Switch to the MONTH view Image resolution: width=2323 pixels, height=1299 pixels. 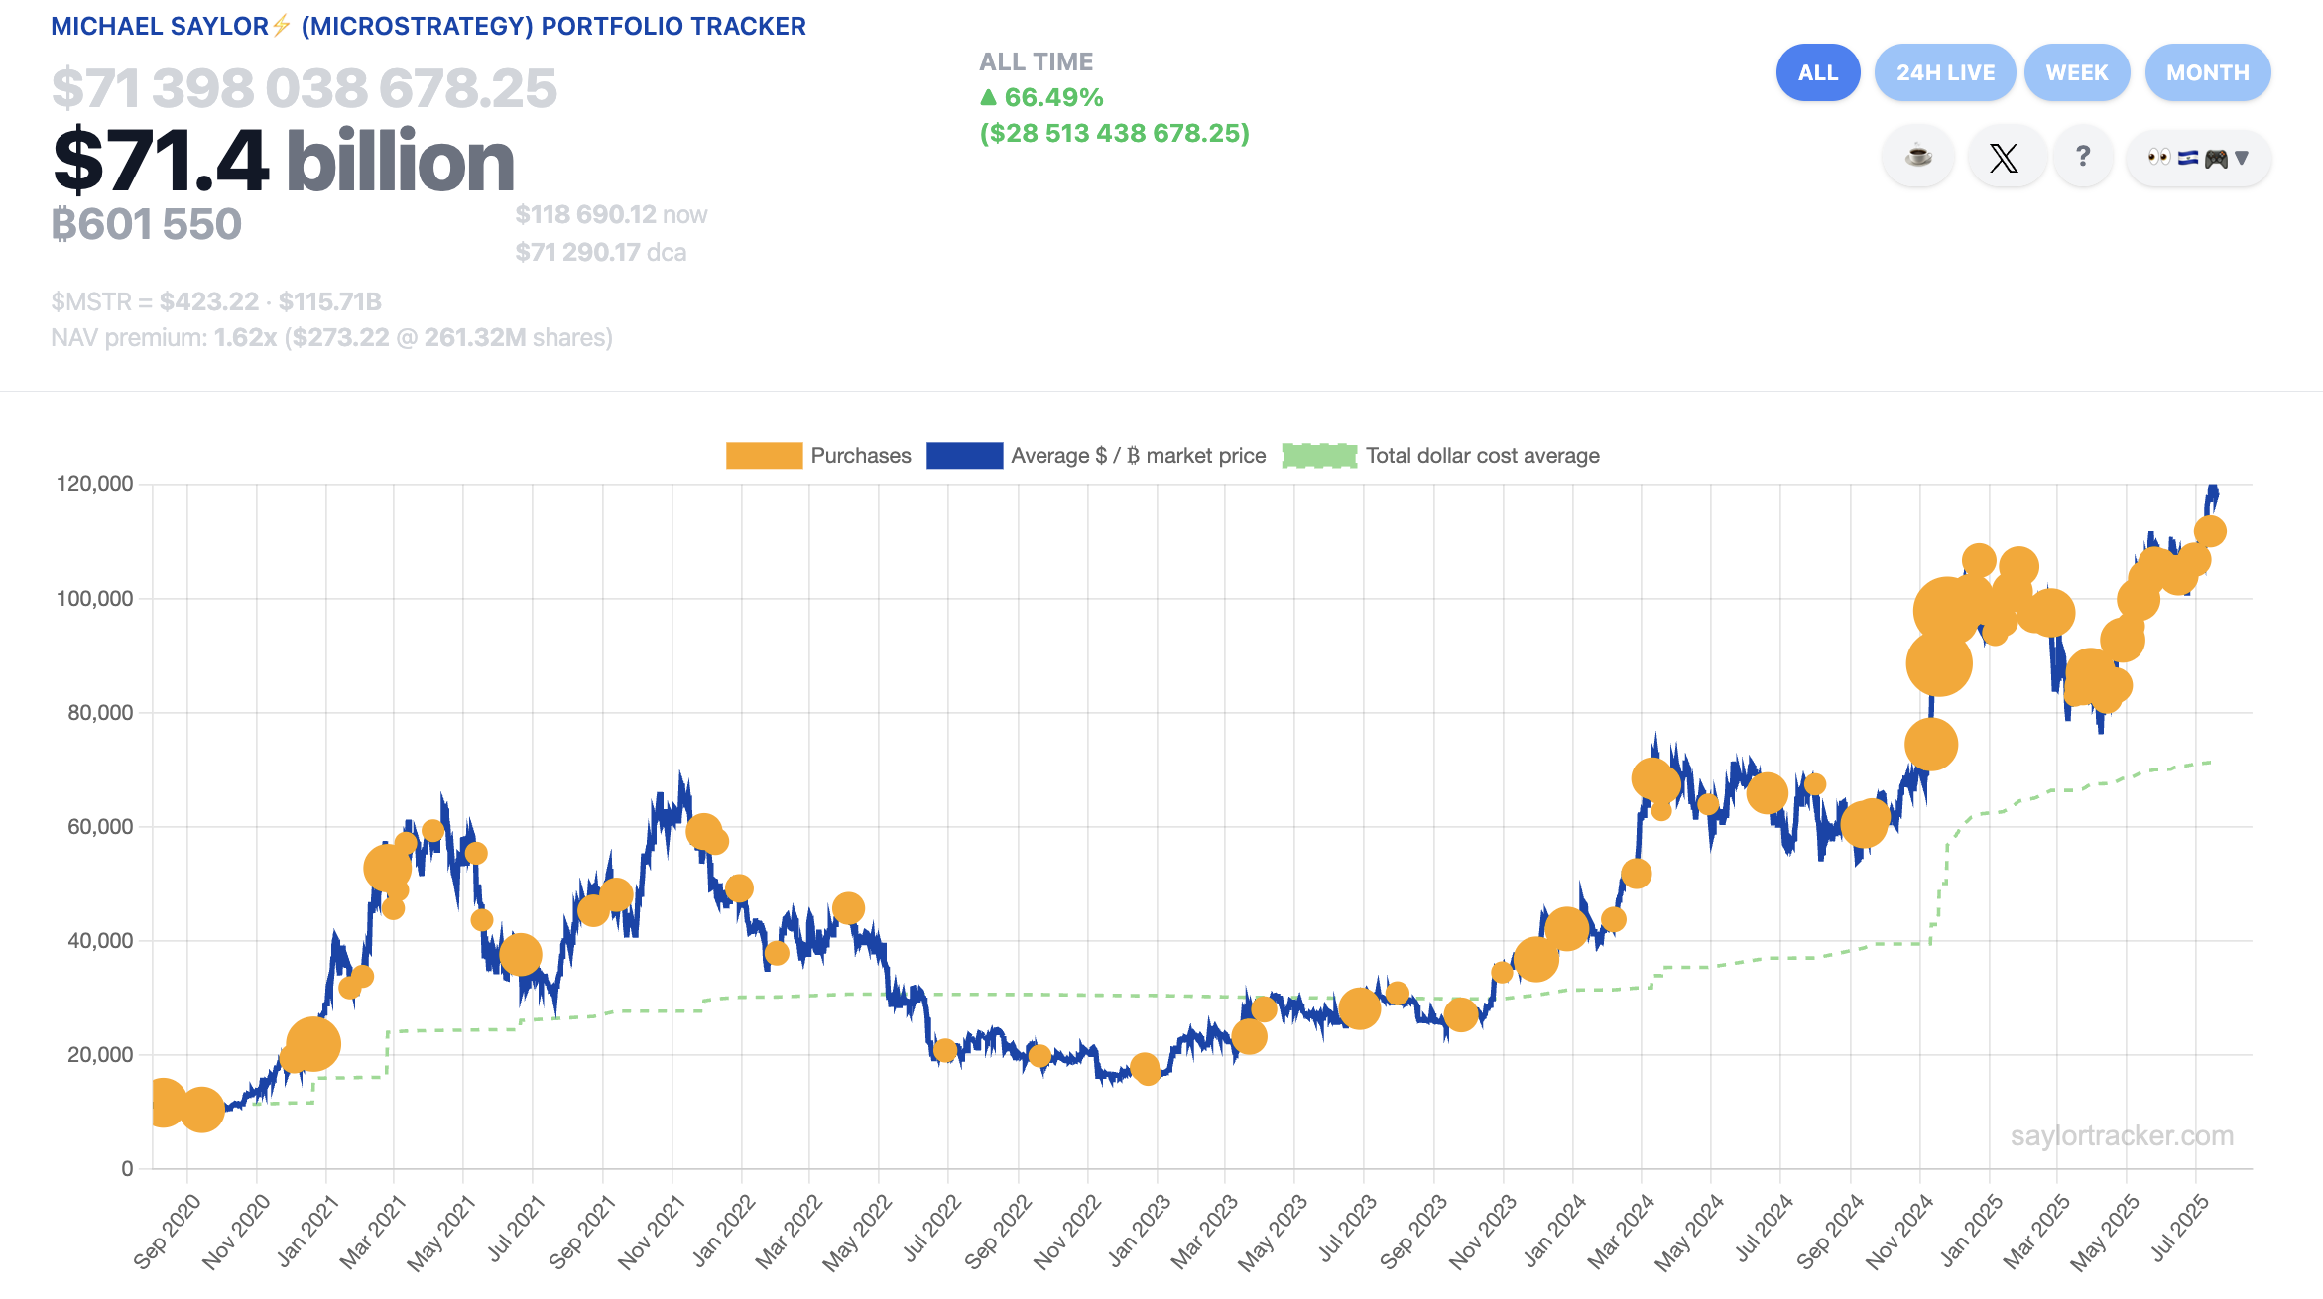point(2208,71)
